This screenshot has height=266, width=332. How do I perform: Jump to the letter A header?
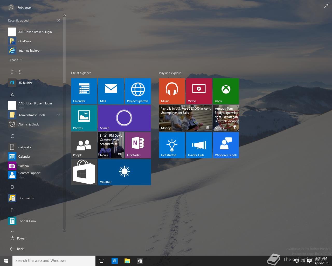click(x=12, y=95)
